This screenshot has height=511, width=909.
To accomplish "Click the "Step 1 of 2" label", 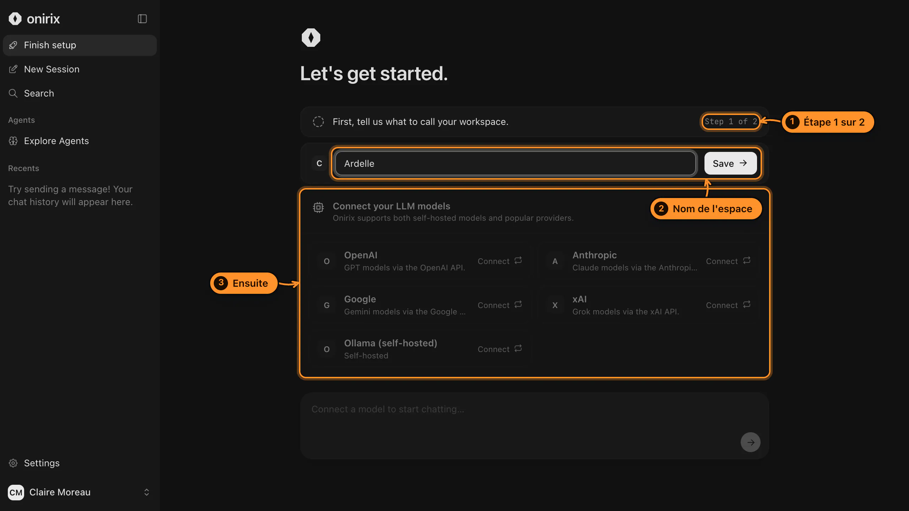I will click(x=731, y=122).
